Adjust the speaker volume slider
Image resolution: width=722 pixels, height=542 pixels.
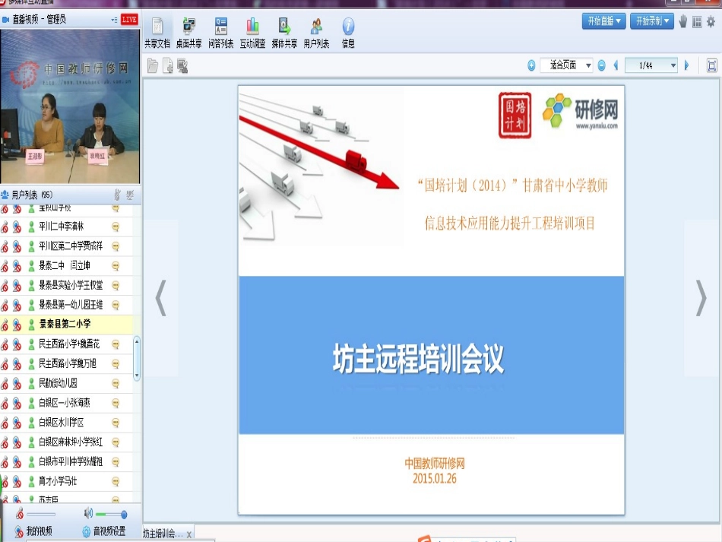tap(112, 514)
